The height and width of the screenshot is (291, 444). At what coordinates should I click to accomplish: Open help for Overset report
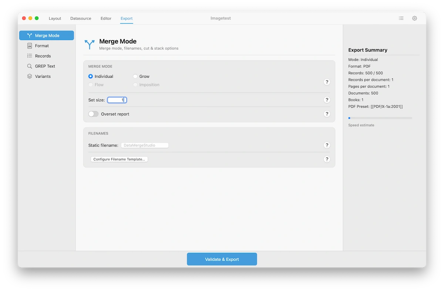click(x=327, y=114)
